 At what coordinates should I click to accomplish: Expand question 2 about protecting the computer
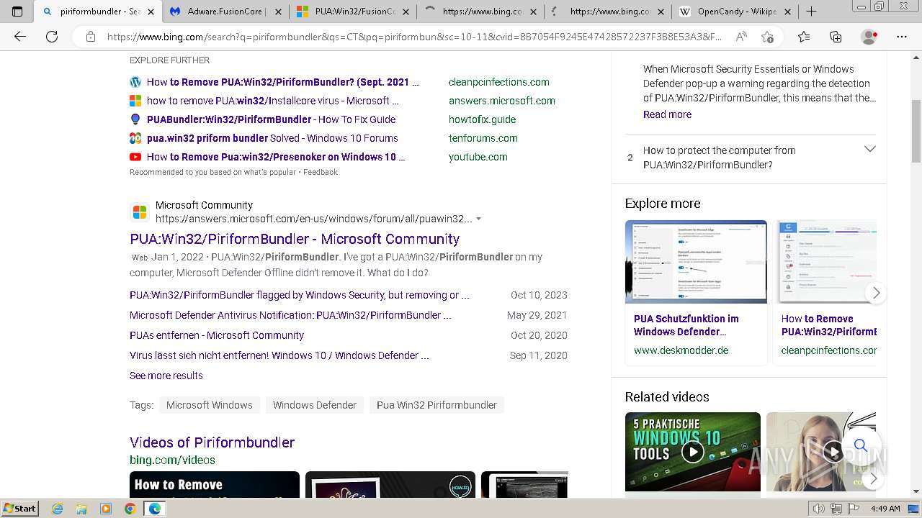click(x=869, y=149)
